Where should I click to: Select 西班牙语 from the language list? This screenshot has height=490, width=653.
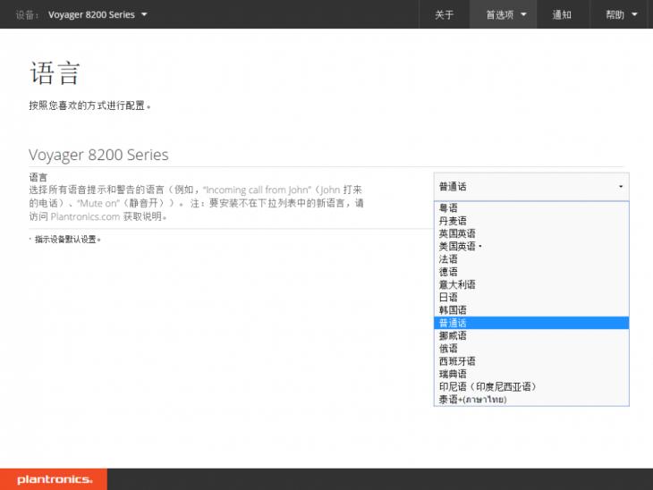(x=531, y=361)
